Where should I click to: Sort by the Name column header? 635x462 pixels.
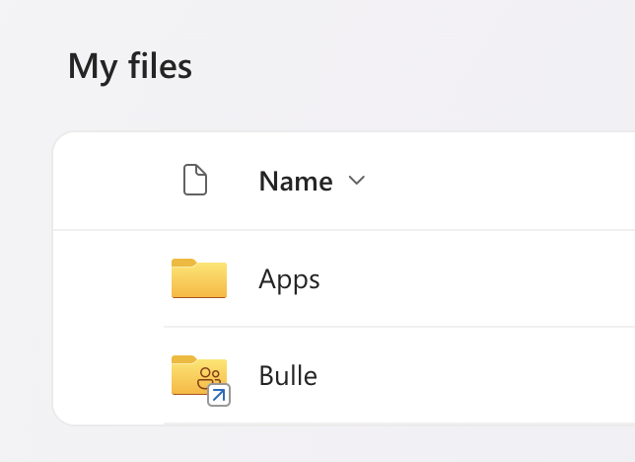296,181
